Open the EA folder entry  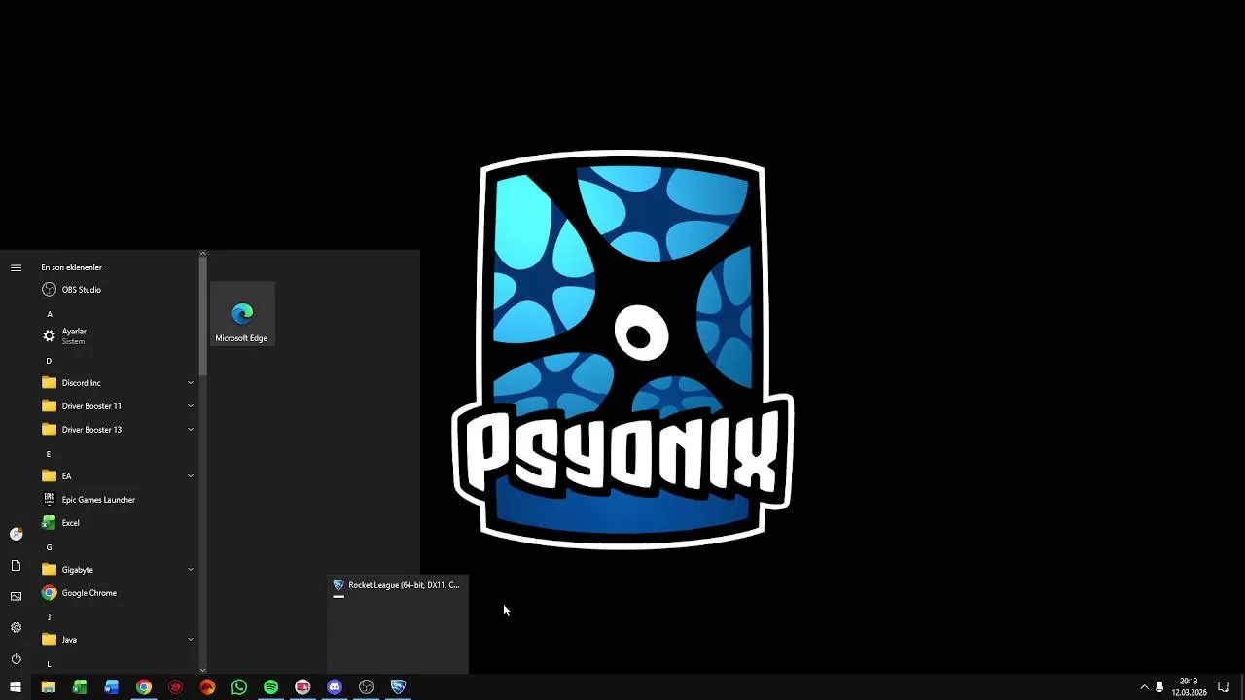click(117, 476)
